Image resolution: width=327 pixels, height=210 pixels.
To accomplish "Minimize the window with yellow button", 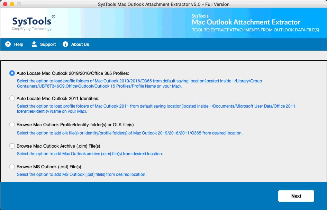I will click(x=12, y=4).
